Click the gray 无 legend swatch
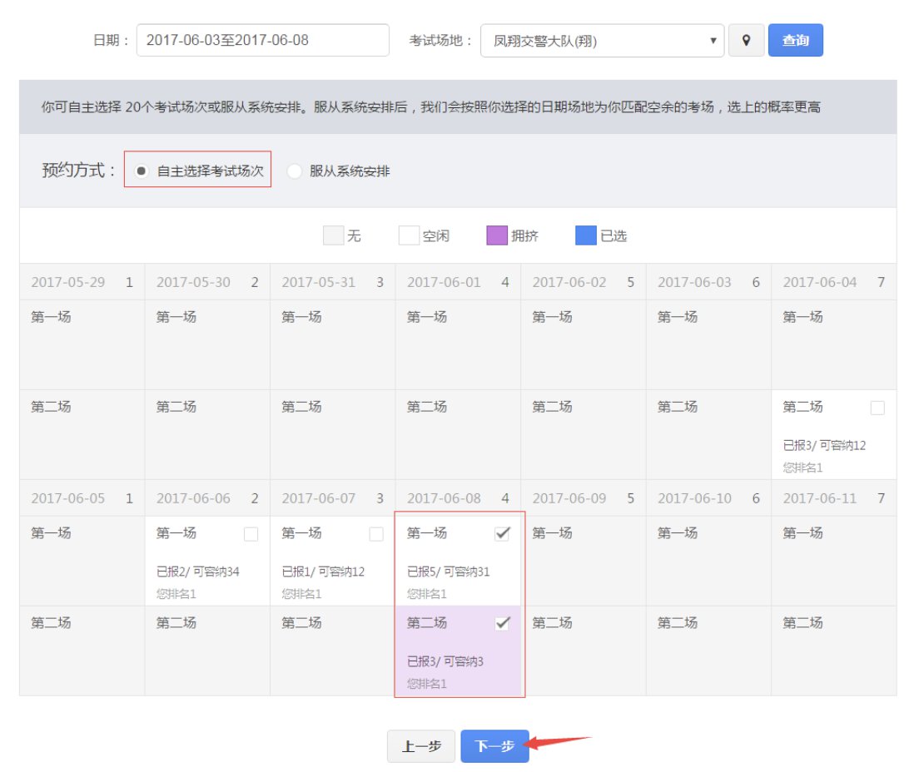 (x=333, y=236)
